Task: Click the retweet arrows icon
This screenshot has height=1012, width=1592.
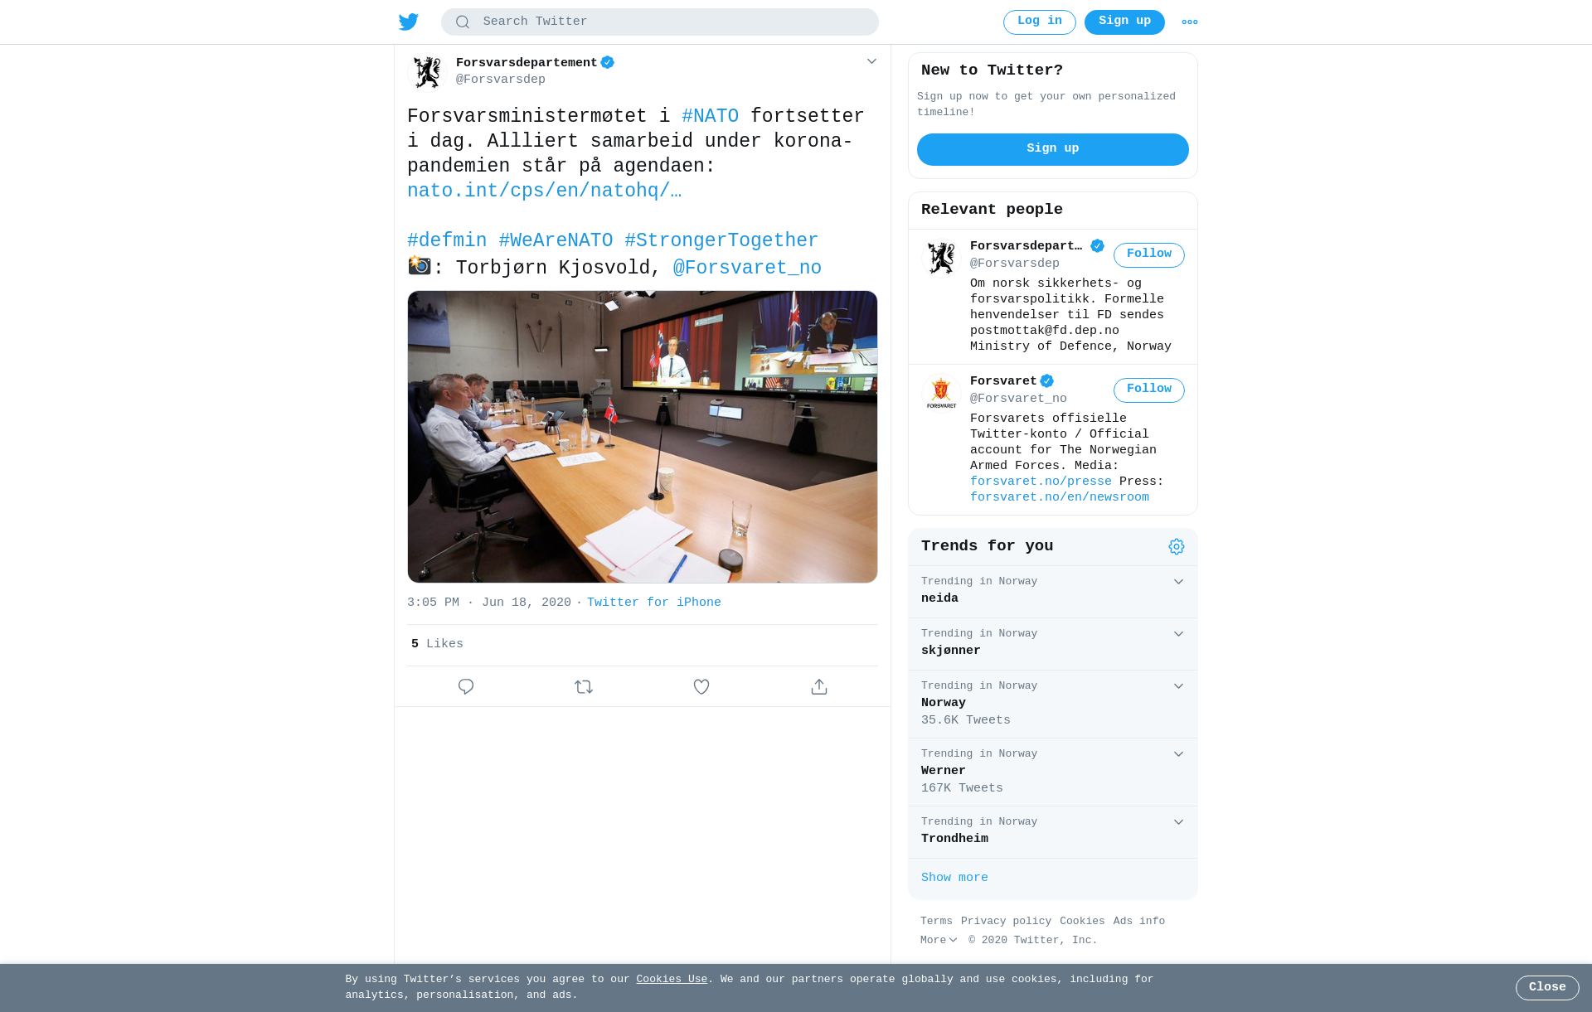Action: click(584, 686)
